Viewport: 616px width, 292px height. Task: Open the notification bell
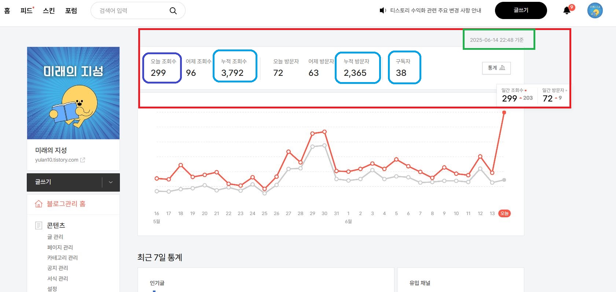pos(567,10)
